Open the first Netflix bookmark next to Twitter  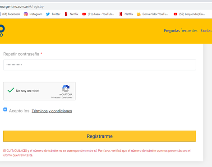[71, 14]
